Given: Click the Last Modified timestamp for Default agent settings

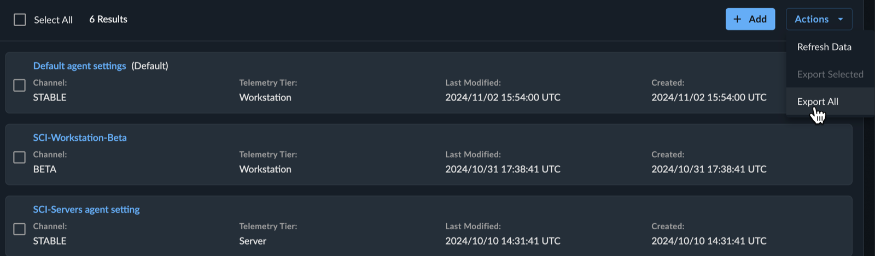Looking at the screenshot, I should [503, 97].
